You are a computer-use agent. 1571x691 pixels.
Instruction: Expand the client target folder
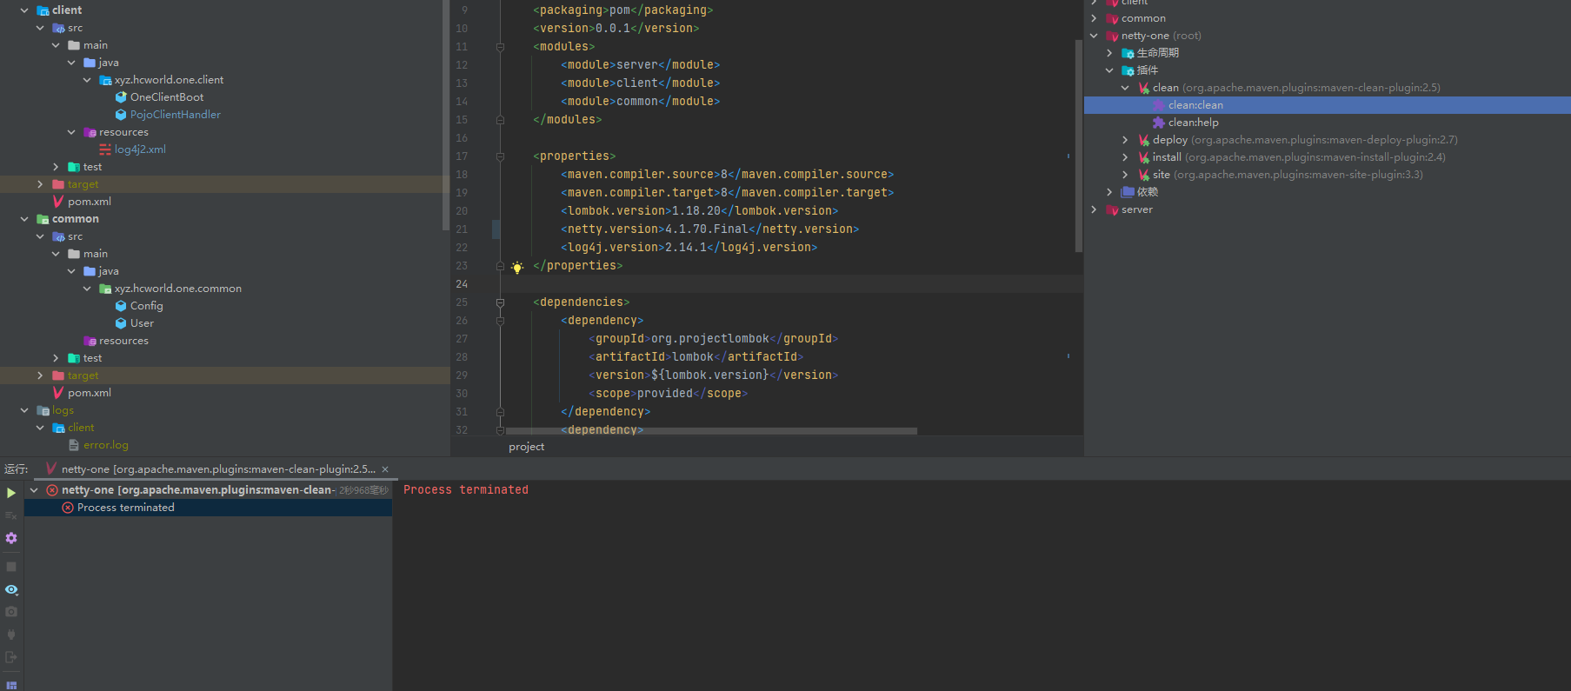(40, 184)
